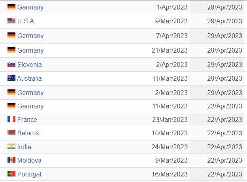Click the Australia flag icon

click(x=11, y=78)
